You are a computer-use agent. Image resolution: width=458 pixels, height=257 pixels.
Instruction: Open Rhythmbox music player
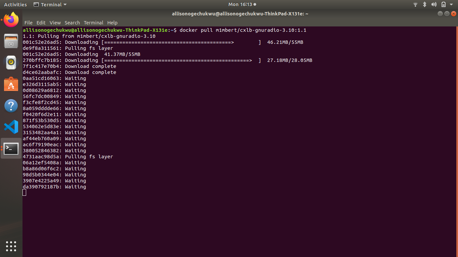point(11,62)
